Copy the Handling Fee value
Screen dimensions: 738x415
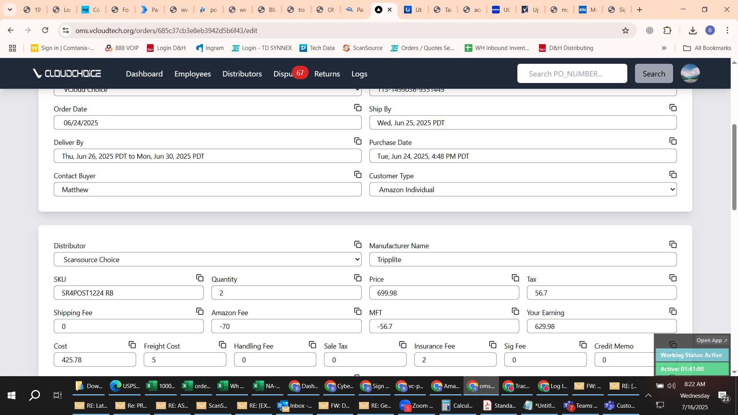(x=312, y=345)
